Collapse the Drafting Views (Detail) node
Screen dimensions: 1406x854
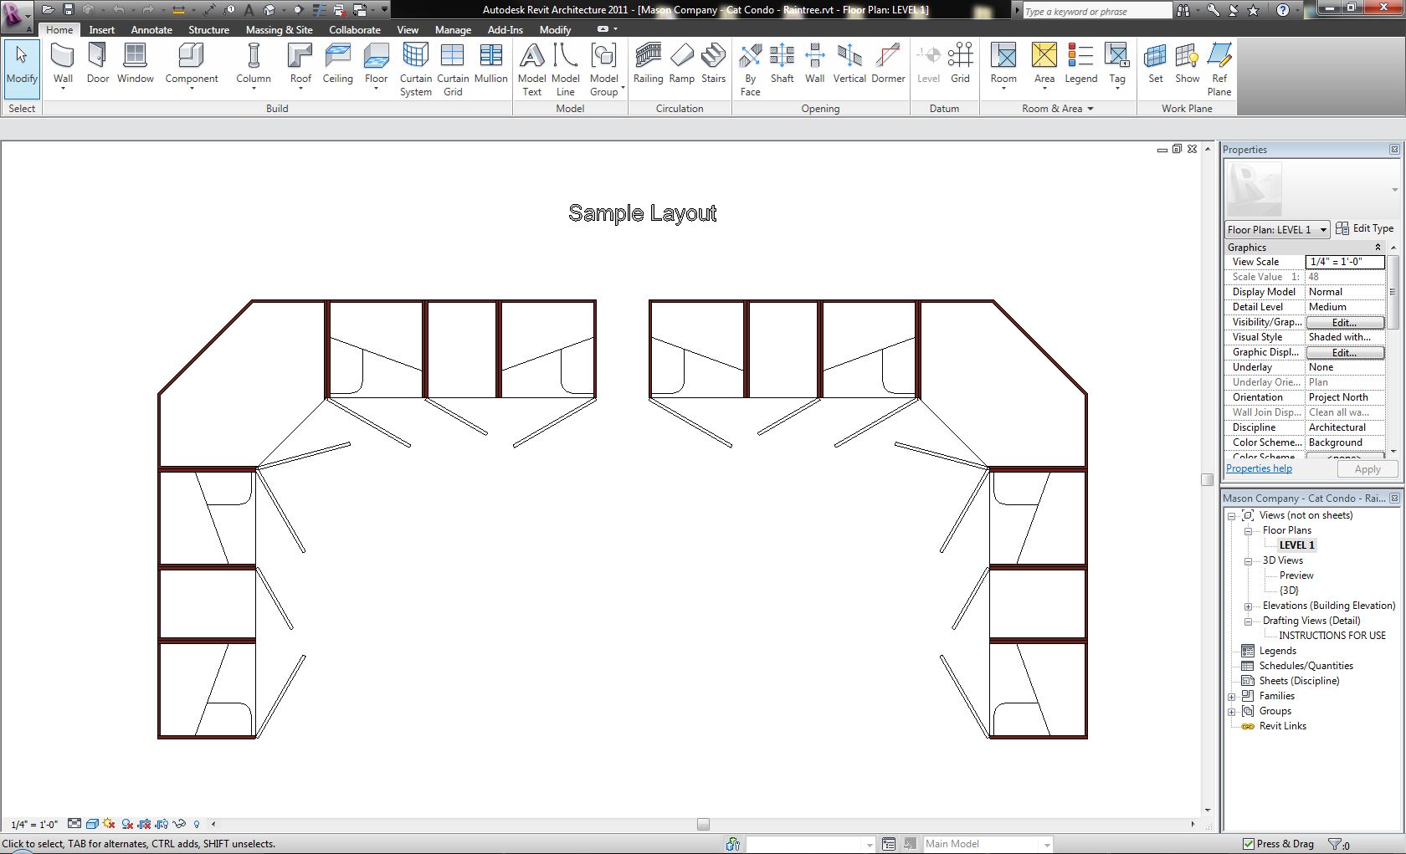1248,621
